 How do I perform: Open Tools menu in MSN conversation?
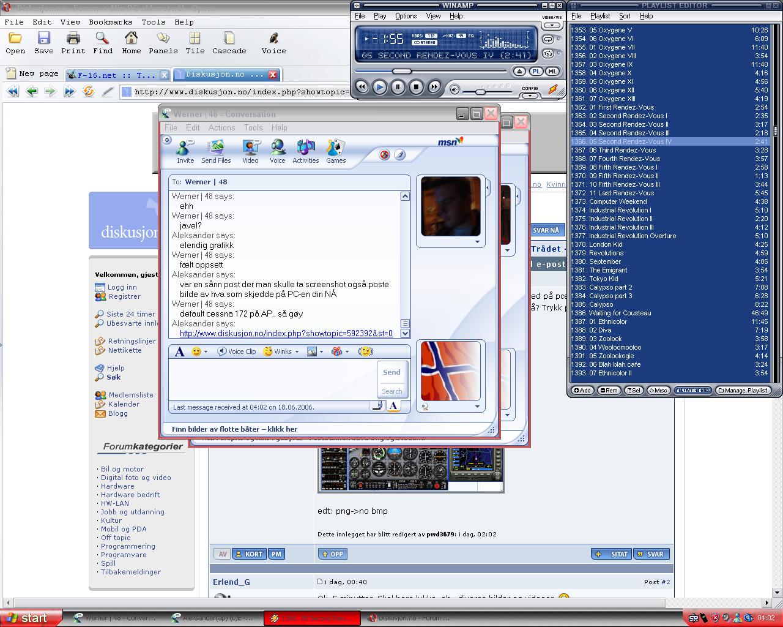tap(253, 128)
